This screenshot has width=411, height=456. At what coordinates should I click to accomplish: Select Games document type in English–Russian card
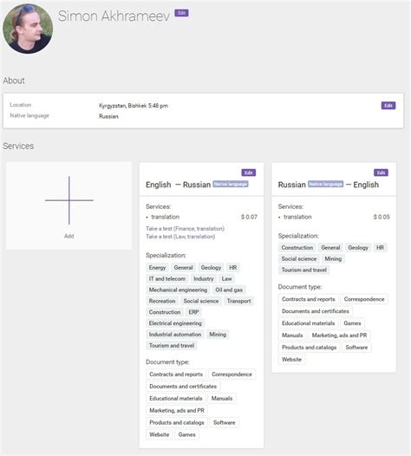[186, 435]
